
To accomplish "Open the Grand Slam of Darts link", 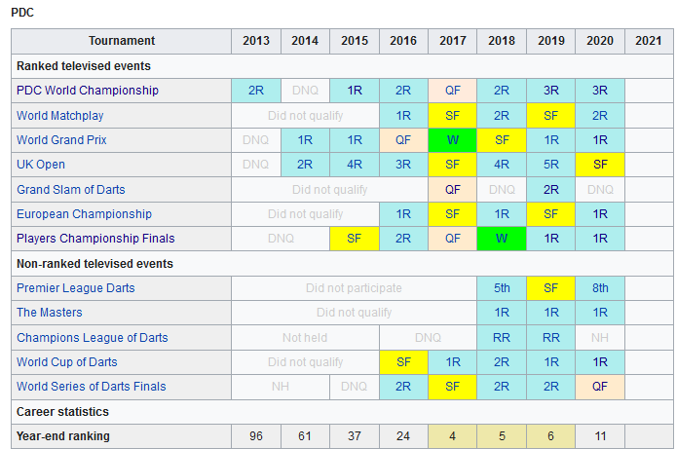I will coord(71,190).
